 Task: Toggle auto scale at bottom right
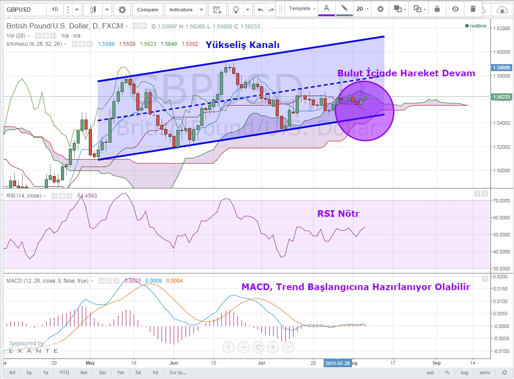pos(484,372)
